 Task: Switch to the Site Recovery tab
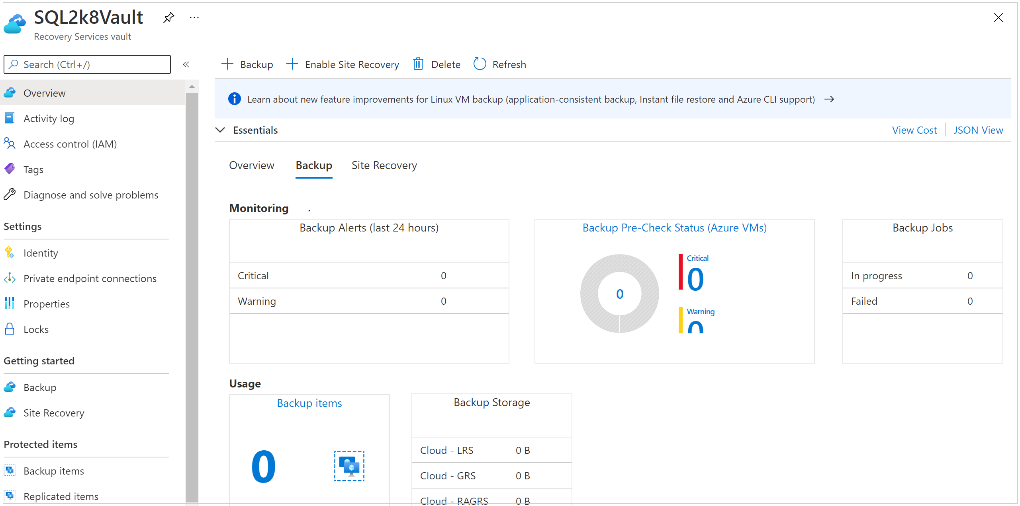pyautogui.click(x=384, y=165)
